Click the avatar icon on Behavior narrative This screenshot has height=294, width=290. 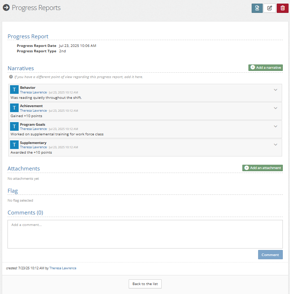tap(14, 90)
